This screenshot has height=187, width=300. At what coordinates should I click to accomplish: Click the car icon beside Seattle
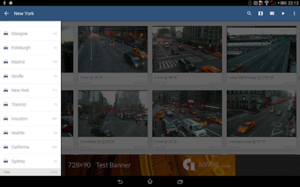click(6, 133)
